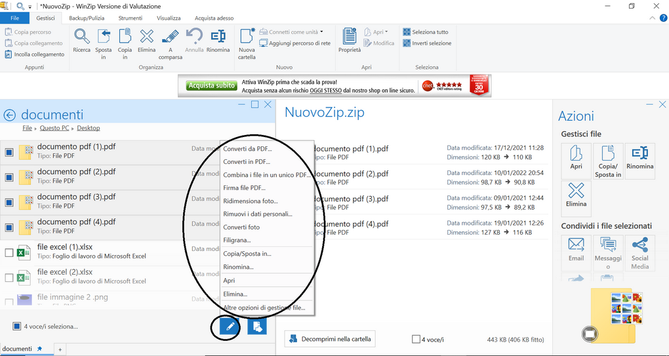This screenshot has width=669, height=356.
Task: Click Copia/Sposta in under Azioni
Action: [608, 161]
